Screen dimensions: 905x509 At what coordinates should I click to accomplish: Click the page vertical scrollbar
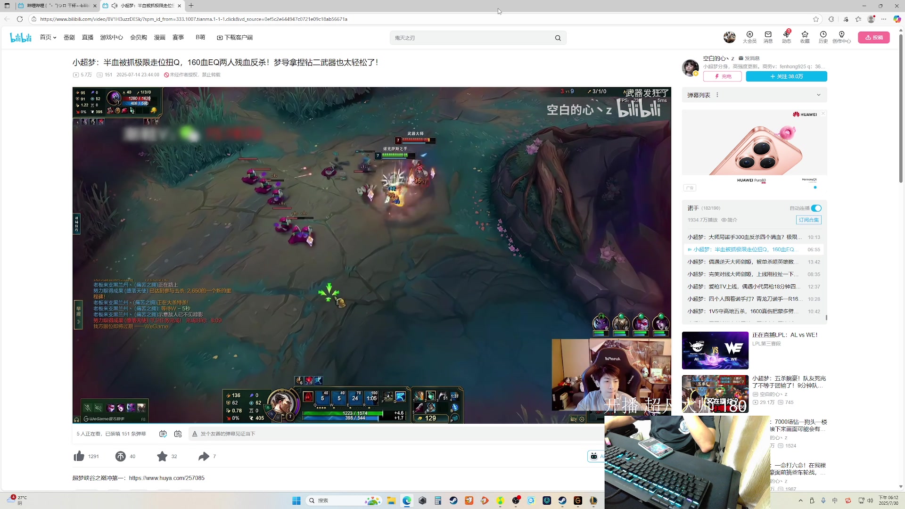click(x=901, y=108)
